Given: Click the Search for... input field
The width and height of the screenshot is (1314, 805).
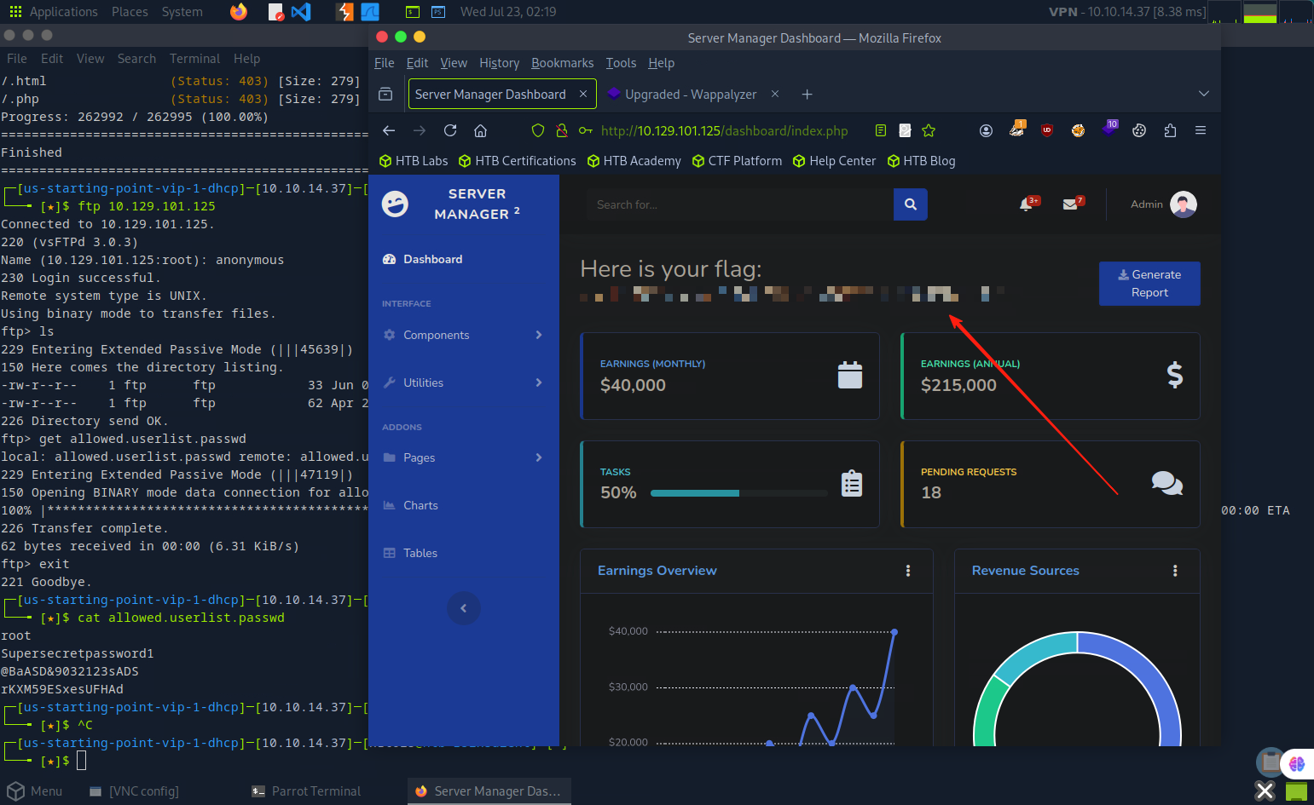Looking at the screenshot, I should click(x=738, y=204).
